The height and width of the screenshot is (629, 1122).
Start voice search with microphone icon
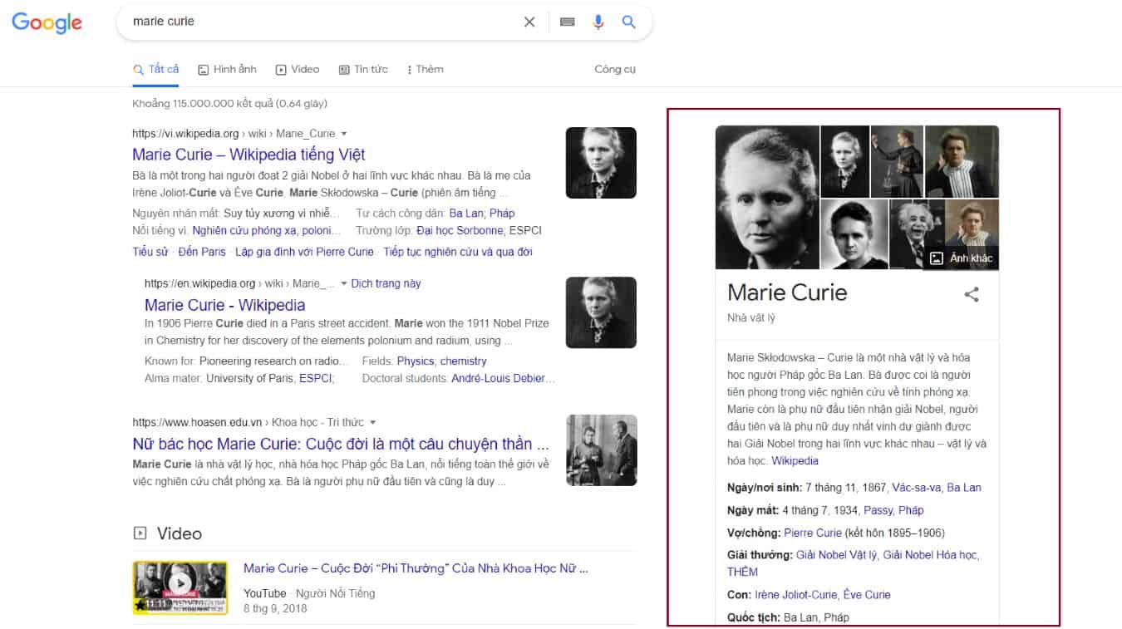pos(598,22)
